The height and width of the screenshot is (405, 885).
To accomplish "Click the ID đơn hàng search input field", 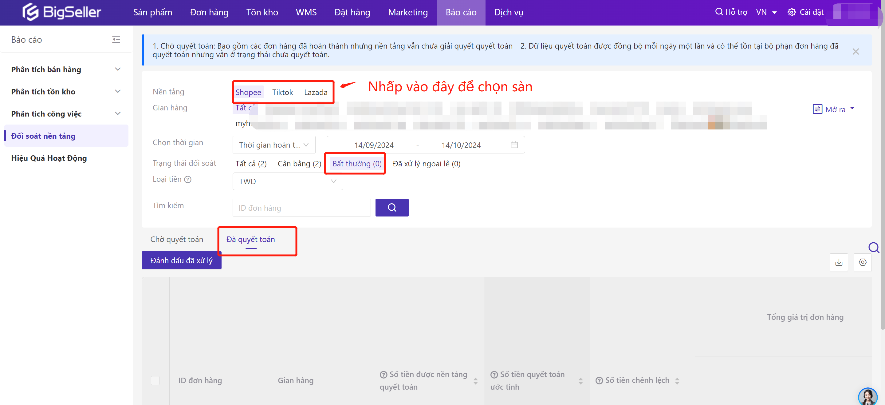I will click(x=301, y=207).
